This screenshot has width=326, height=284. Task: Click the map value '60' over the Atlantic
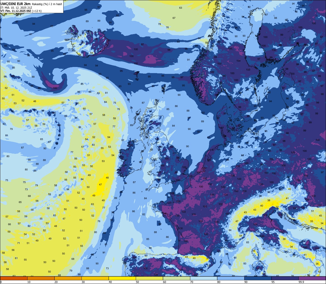(x=84, y=109)
